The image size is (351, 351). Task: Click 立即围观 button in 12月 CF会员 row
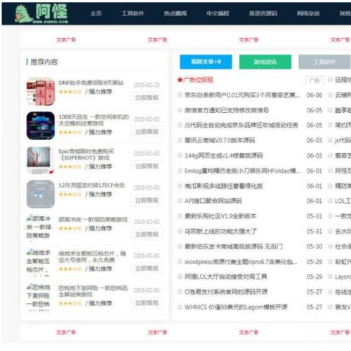point(147,200)
